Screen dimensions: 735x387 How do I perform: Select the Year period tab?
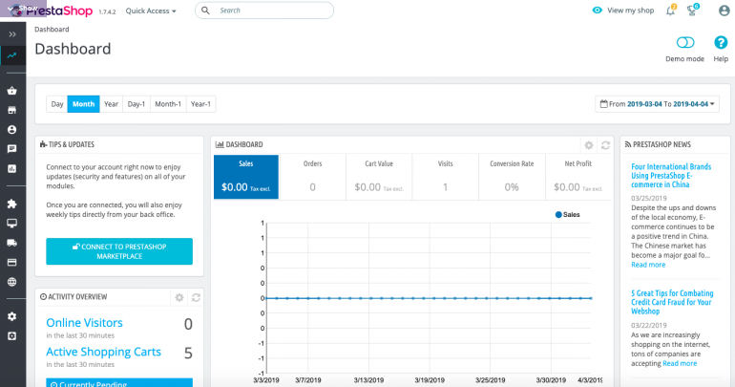pos(112,103)
